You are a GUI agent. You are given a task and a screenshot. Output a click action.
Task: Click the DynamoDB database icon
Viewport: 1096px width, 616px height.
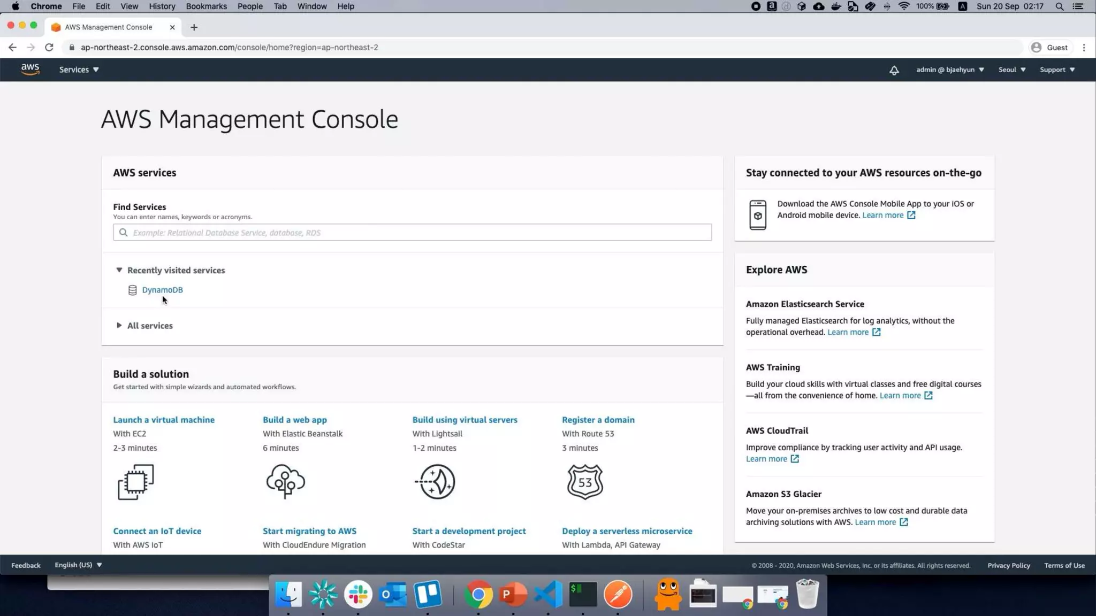132,290
